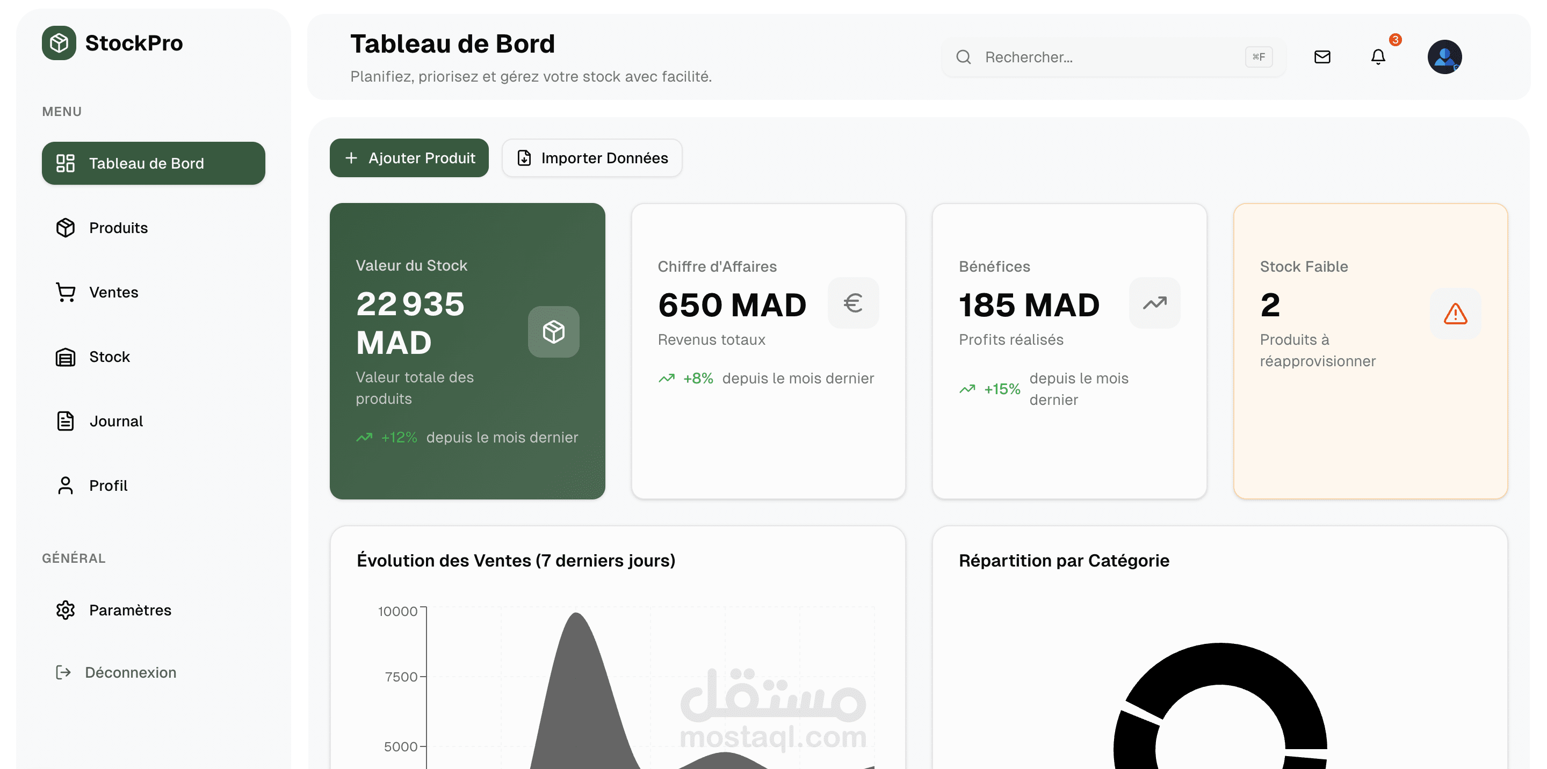Viewport: 1547px width, 769px height.
Task: Select the 650 MAD revenue value
Action: [x=732, y=305]
